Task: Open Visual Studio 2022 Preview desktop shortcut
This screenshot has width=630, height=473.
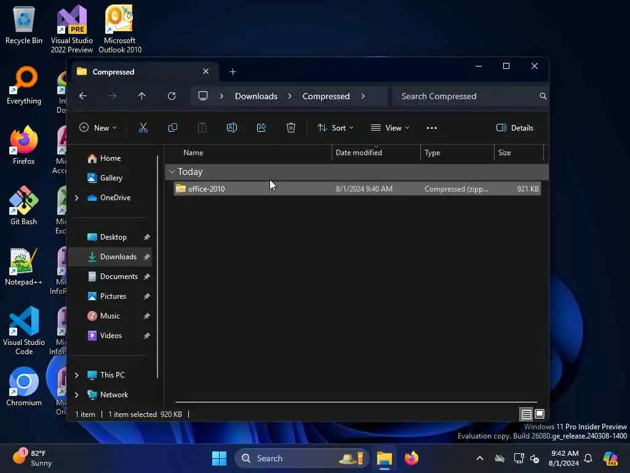Action: point(72,30)
